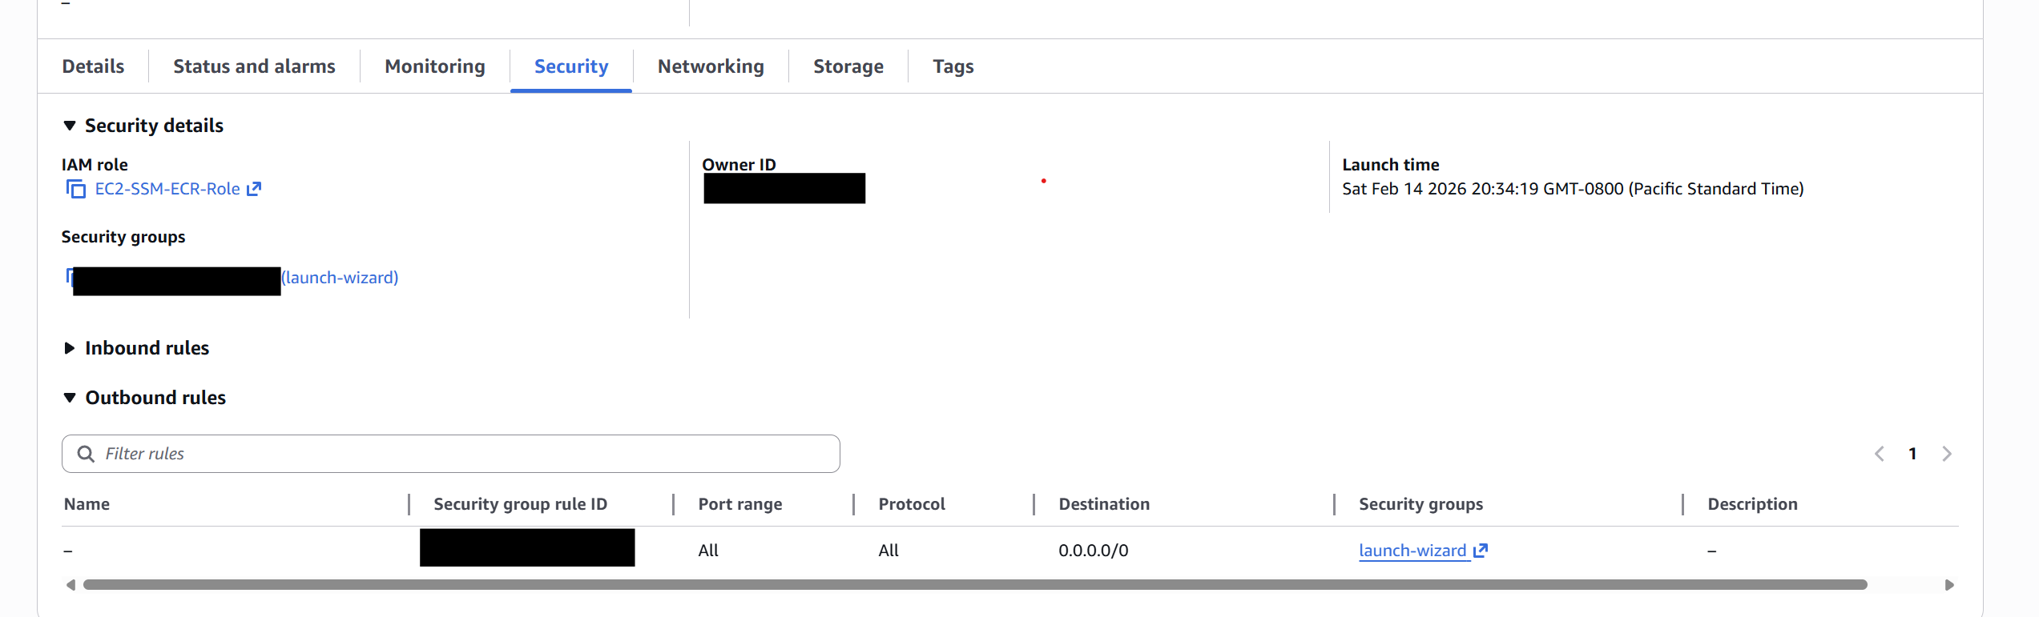Click the scroll left arrow of rules table

(x=71, y=585)
